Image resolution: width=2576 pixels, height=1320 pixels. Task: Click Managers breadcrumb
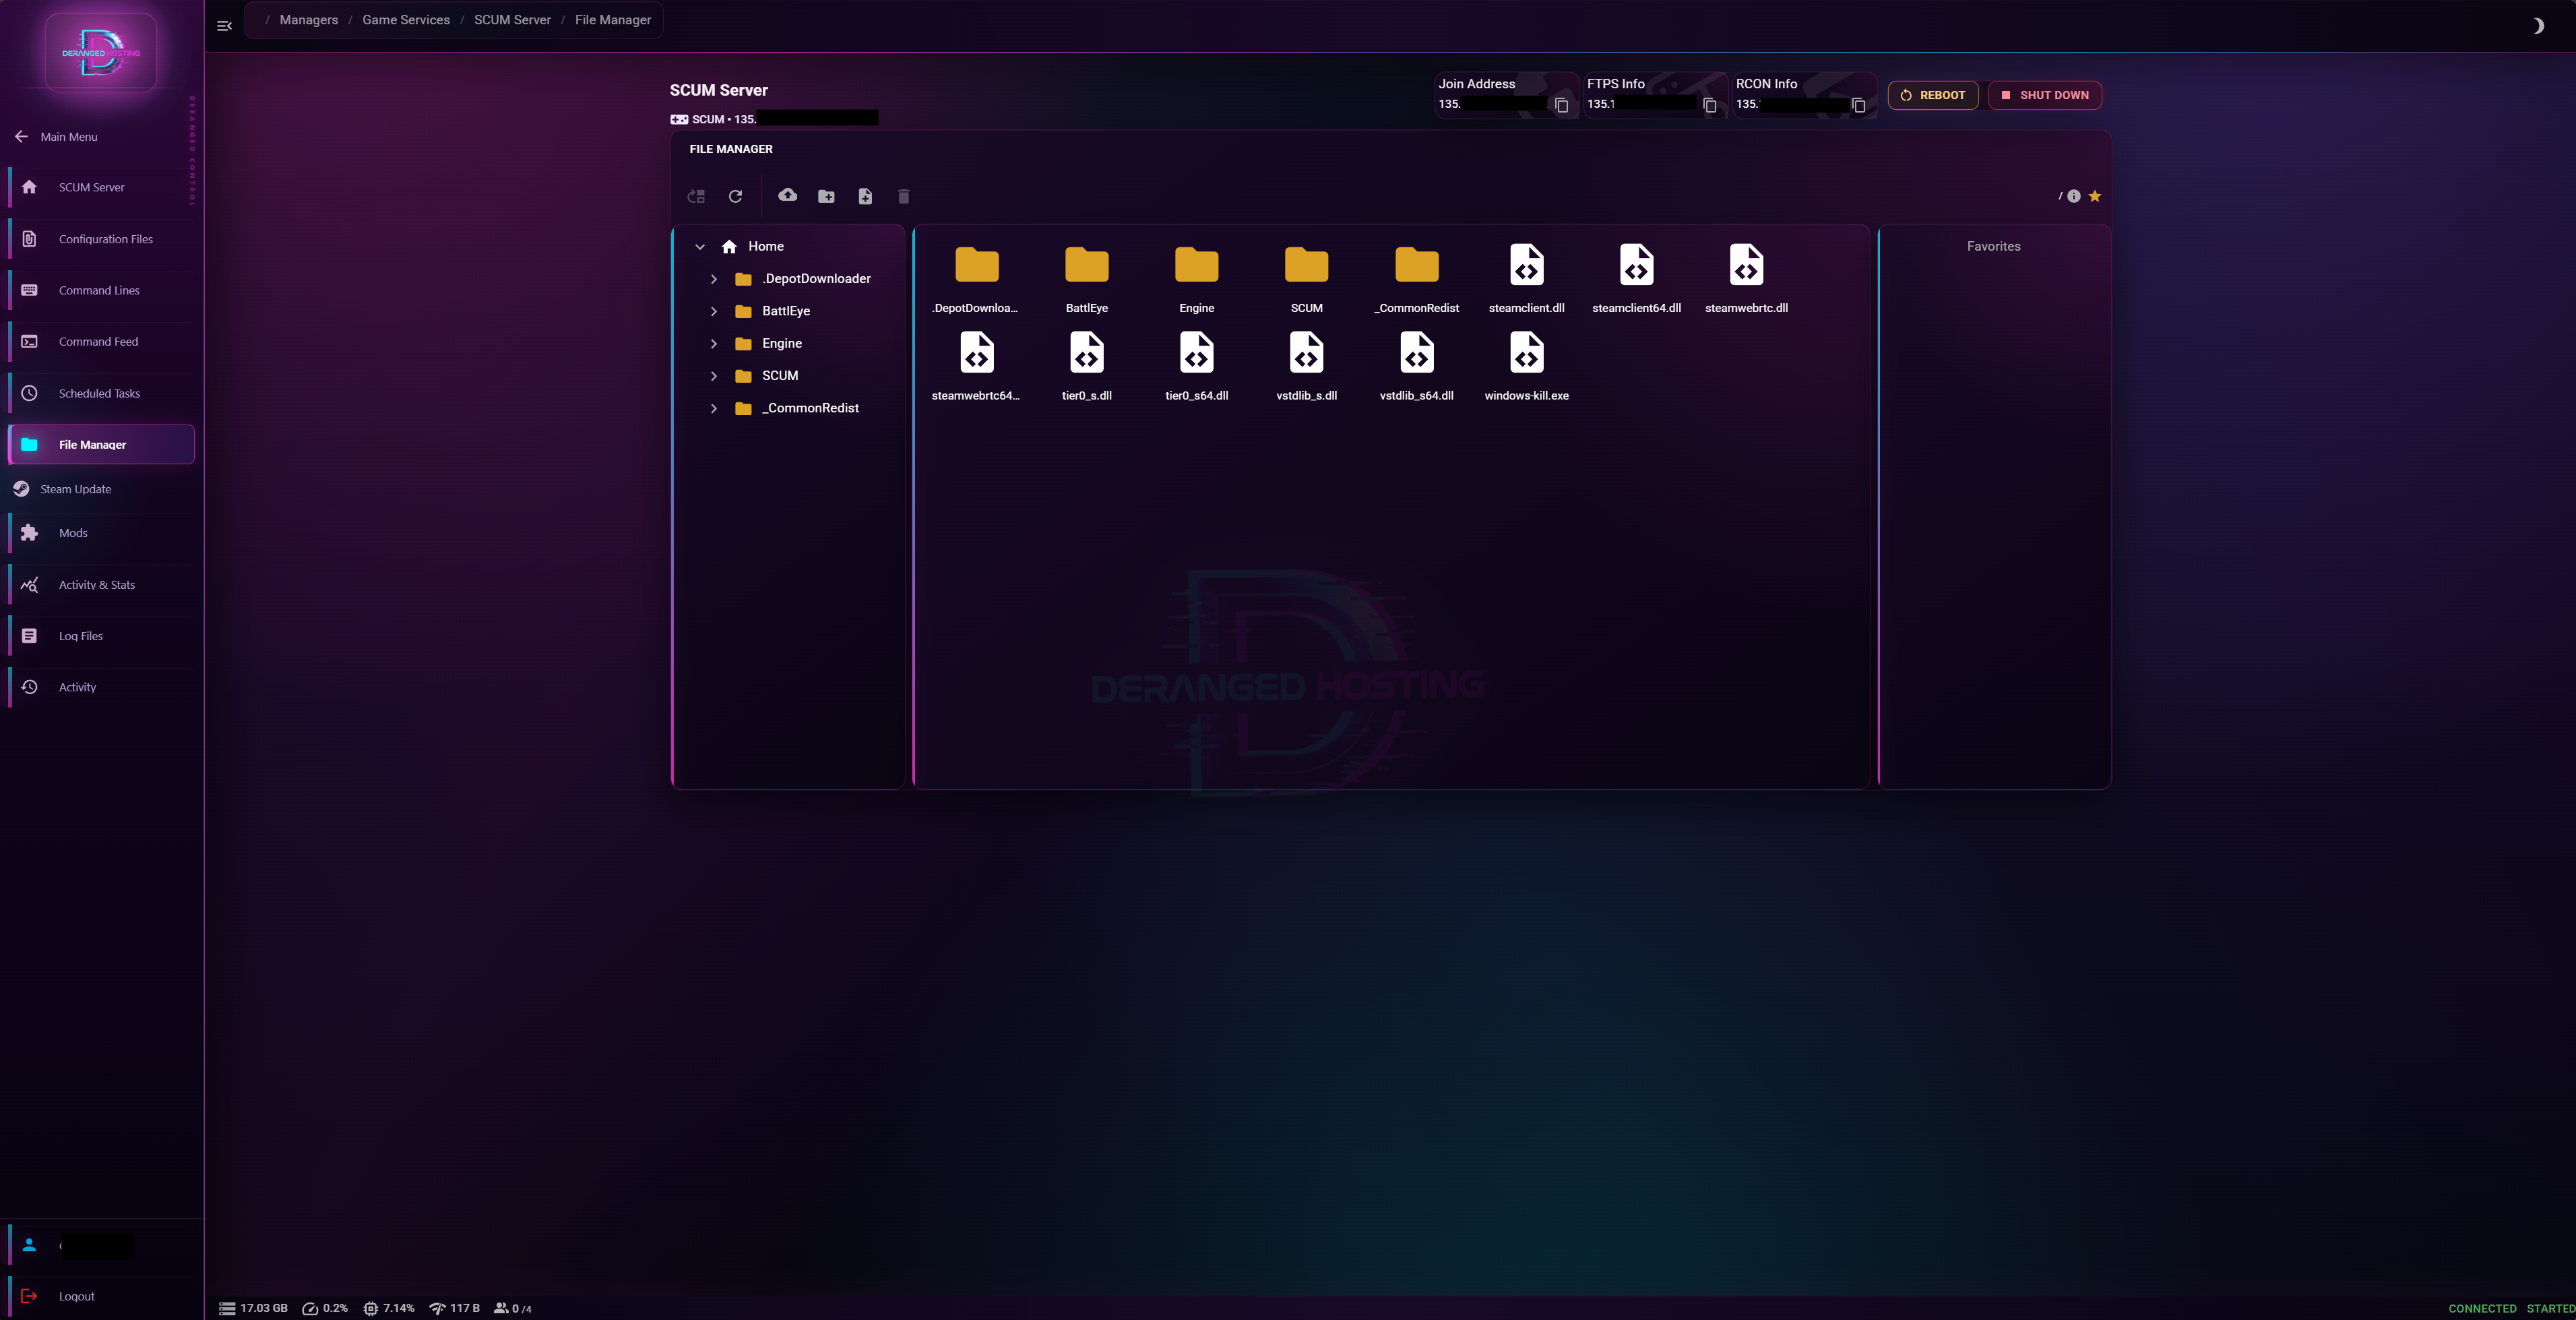[x=308, y=20]
